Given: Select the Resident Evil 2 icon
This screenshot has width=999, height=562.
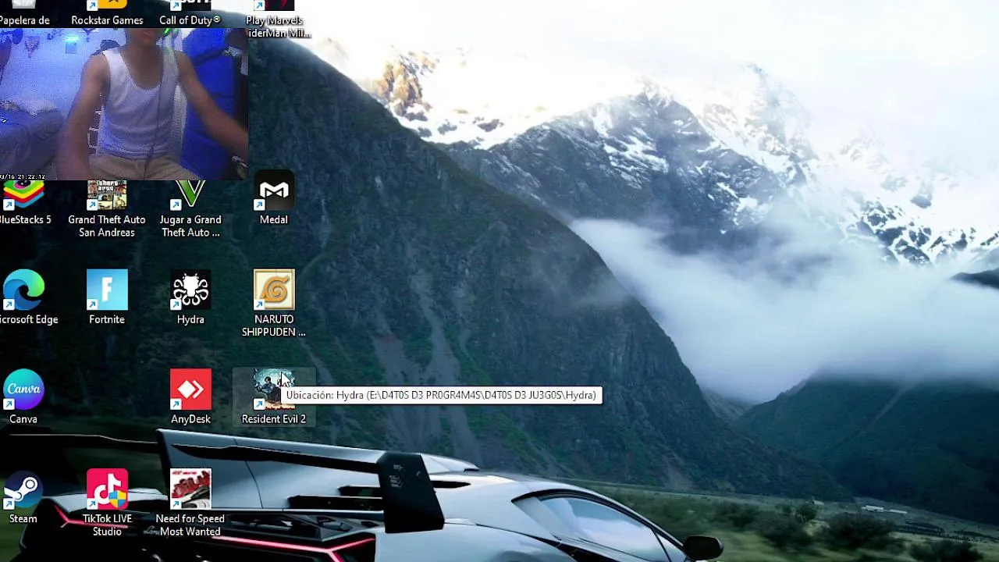Looking at the screenshot, I should pos(274,397).
